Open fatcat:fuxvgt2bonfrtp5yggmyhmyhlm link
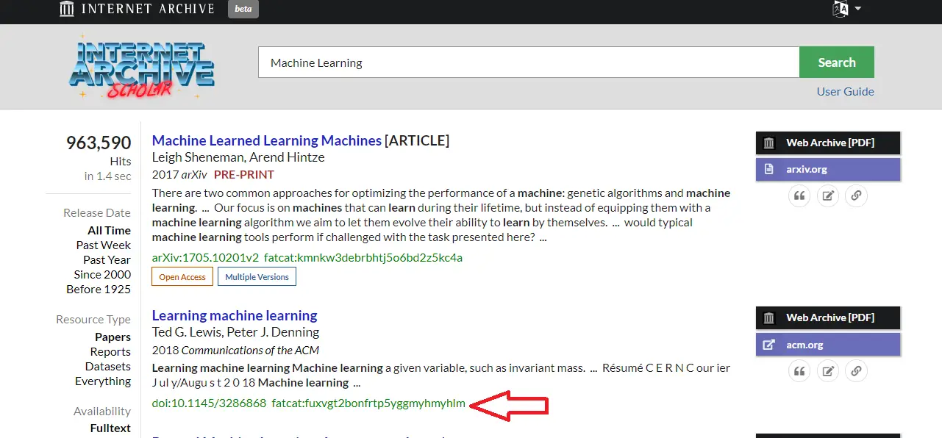 [x=368, y=403]
